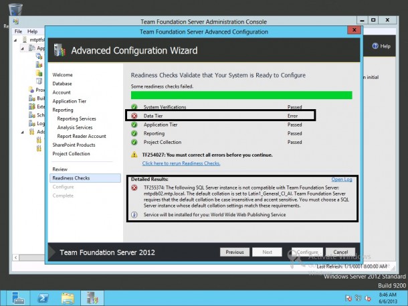Select Project Collection step in wizard sidebar
The height and width of the screenshot is (306, 408).
tap(71, 153)
